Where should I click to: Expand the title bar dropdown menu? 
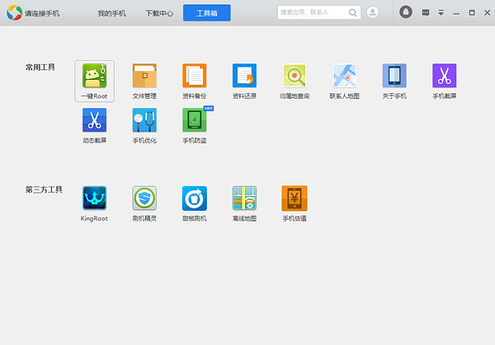tap(441, 13)
